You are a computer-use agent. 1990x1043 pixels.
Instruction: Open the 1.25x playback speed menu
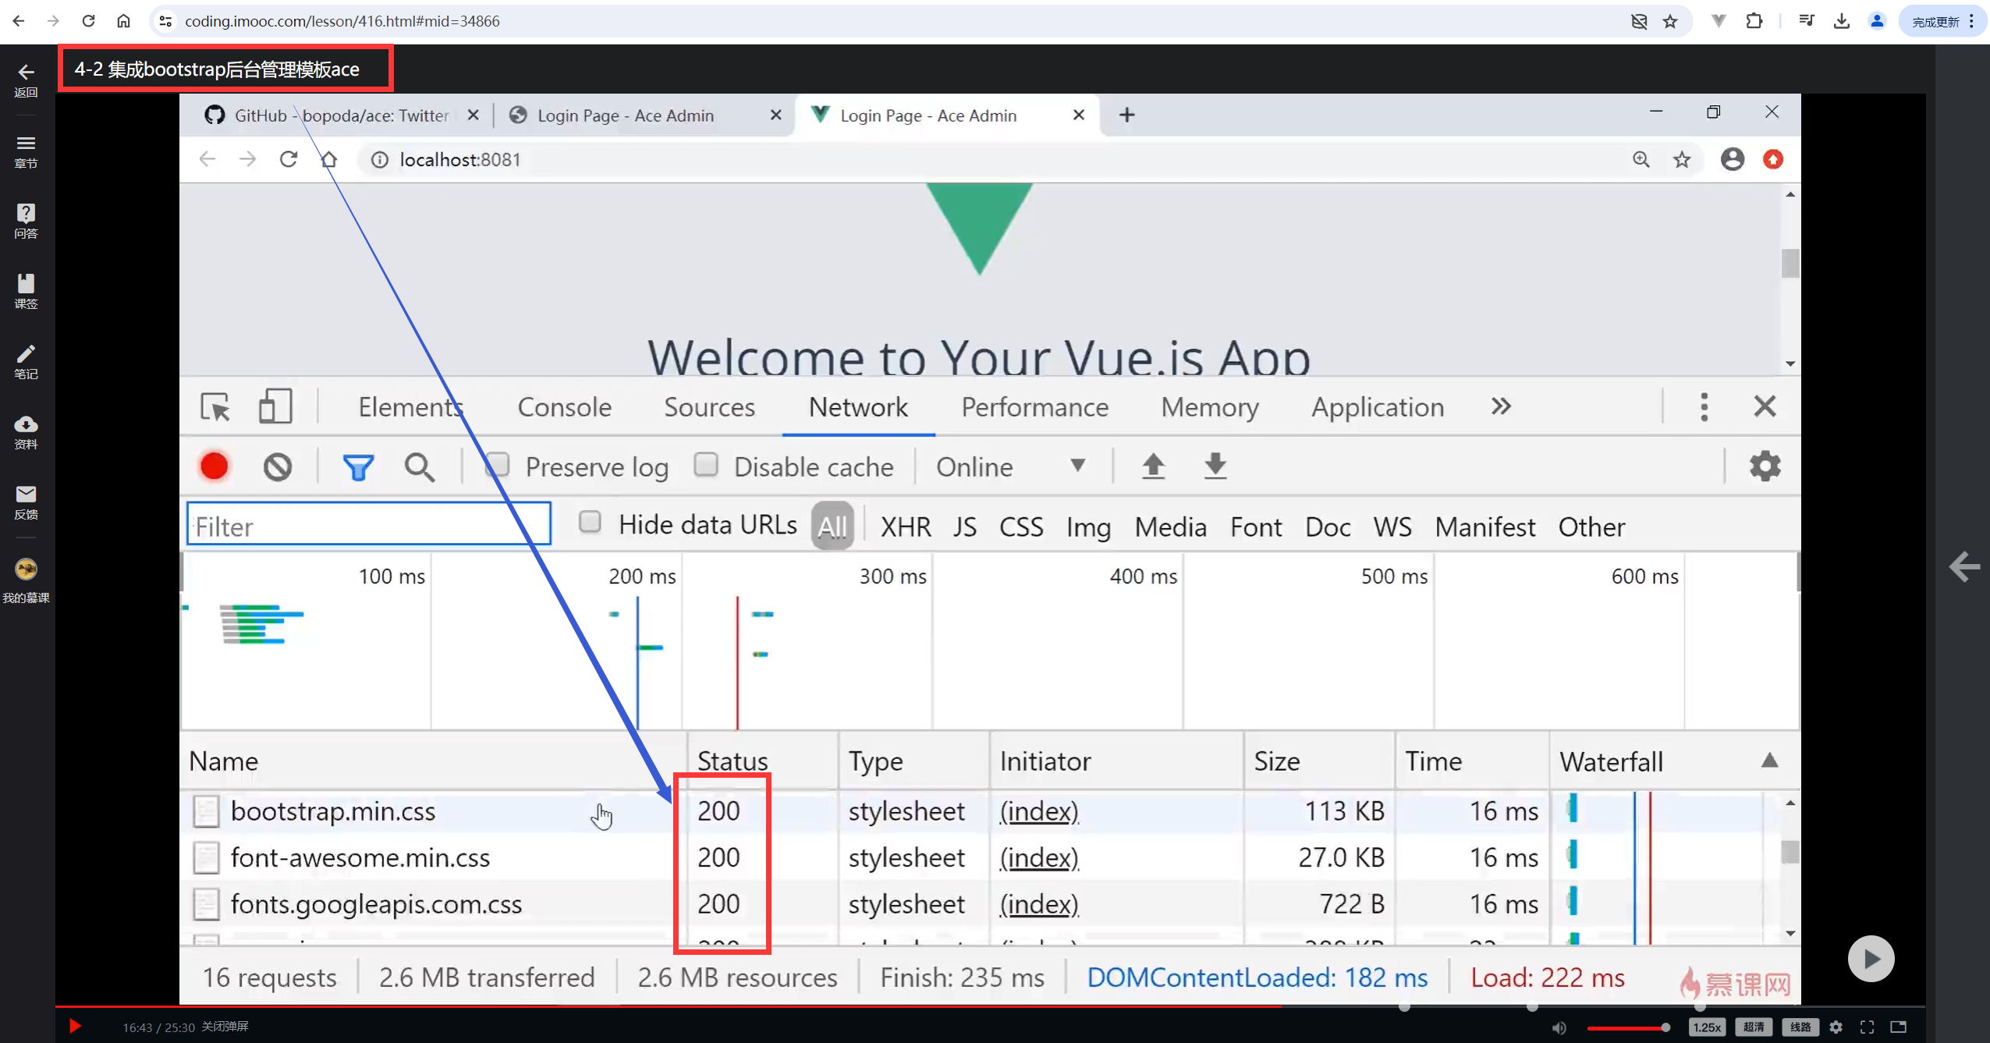[x=1706, y=1027]
